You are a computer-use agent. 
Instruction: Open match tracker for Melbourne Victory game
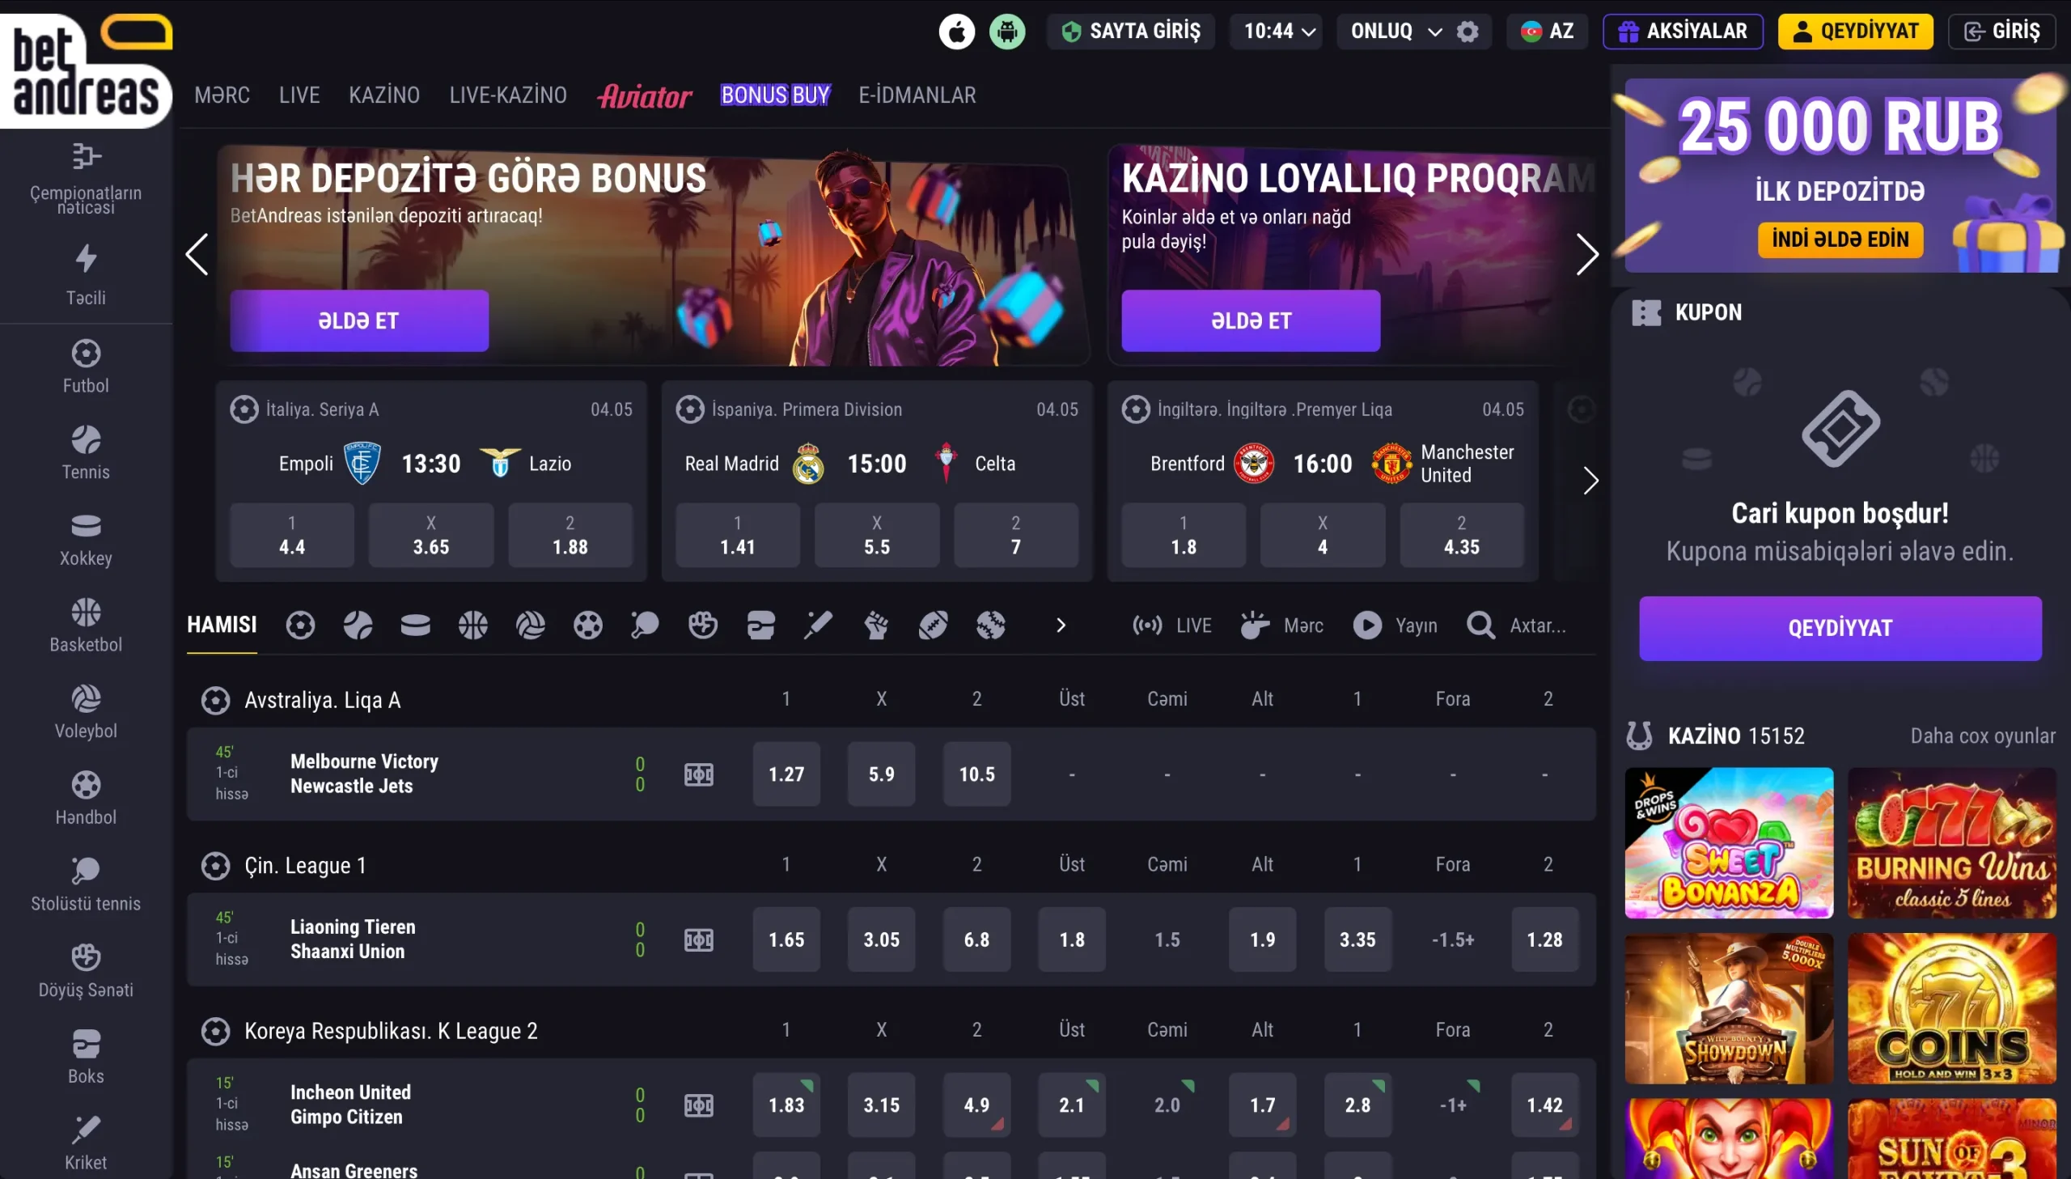[x=698, y=775]
